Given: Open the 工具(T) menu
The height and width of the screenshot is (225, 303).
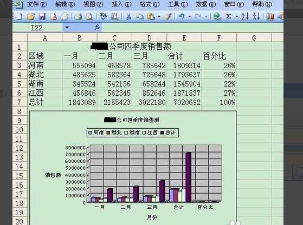Looking at the screenshot, I should click(178, 4).
